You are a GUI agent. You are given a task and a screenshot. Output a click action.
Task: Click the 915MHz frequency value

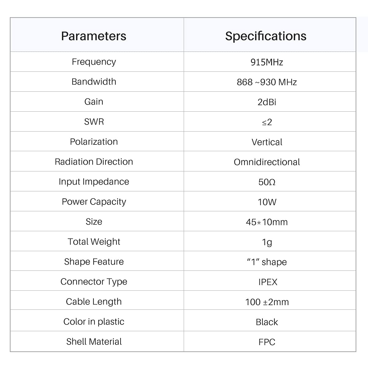266,62
